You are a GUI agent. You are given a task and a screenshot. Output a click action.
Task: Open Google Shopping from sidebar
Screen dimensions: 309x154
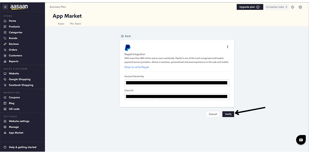pyautogui.click(x=19, y=79)
